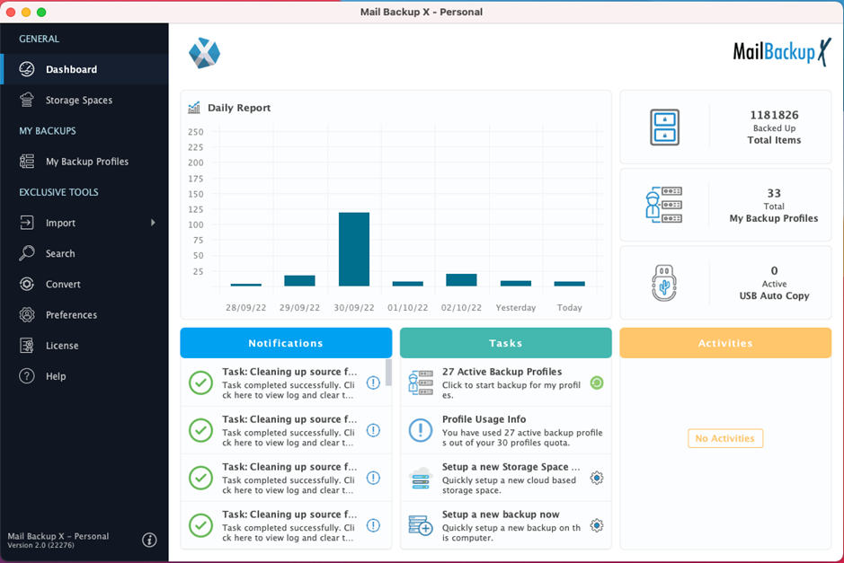Expand the Import submenu arrow
The image size is (844, 563).
[x=153, y=223]
